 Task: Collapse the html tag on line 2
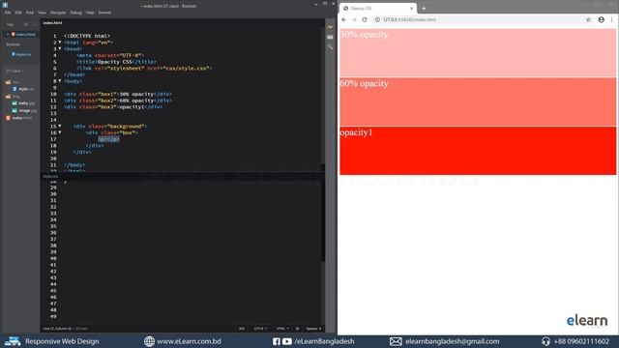[x=60, y=43]
